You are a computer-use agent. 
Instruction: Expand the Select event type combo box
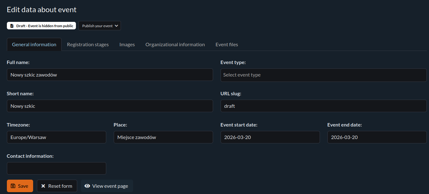[323, 75]
